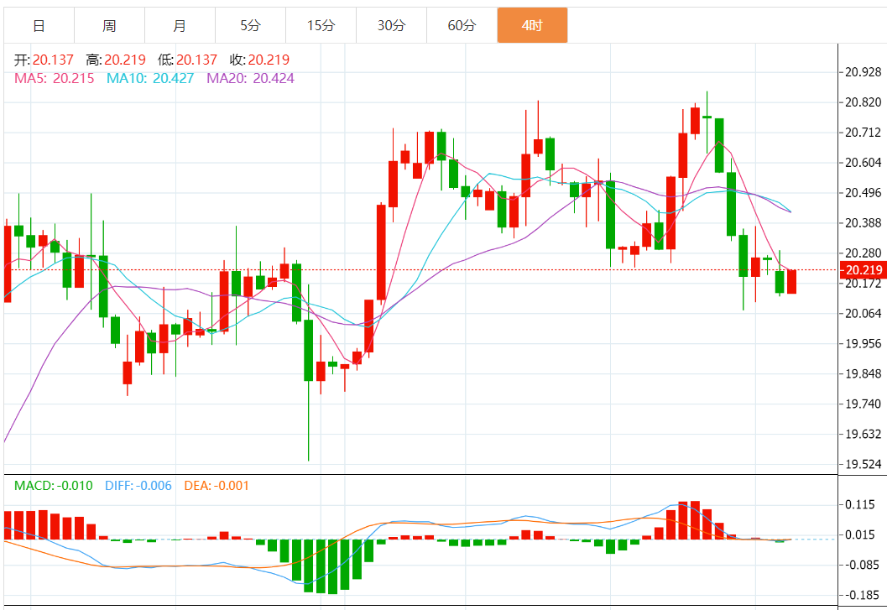Click the 高 high price readout
Image resolution: width=887 pixels, height=610 pixels.
[x=116, y=60]
